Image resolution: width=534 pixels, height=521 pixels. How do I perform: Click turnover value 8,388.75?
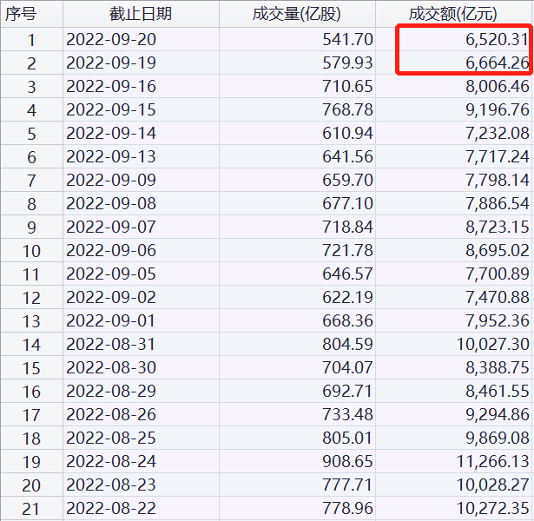(498, 367)
